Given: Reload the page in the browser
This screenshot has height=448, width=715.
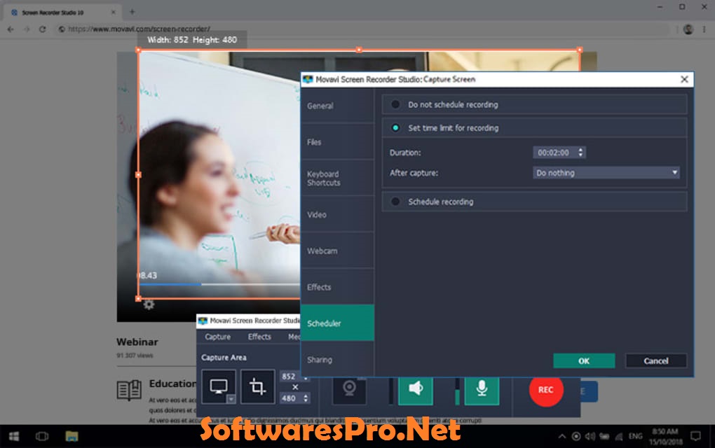Looking at the screenshot, I should click(x=43, y=29).
